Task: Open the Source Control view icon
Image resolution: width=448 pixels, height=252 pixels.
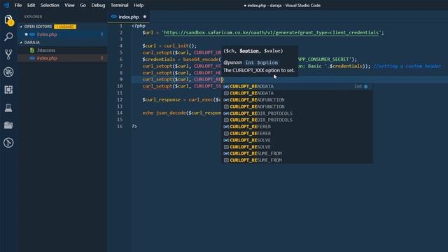Action: pyautogui.click(x=8, y=54)
